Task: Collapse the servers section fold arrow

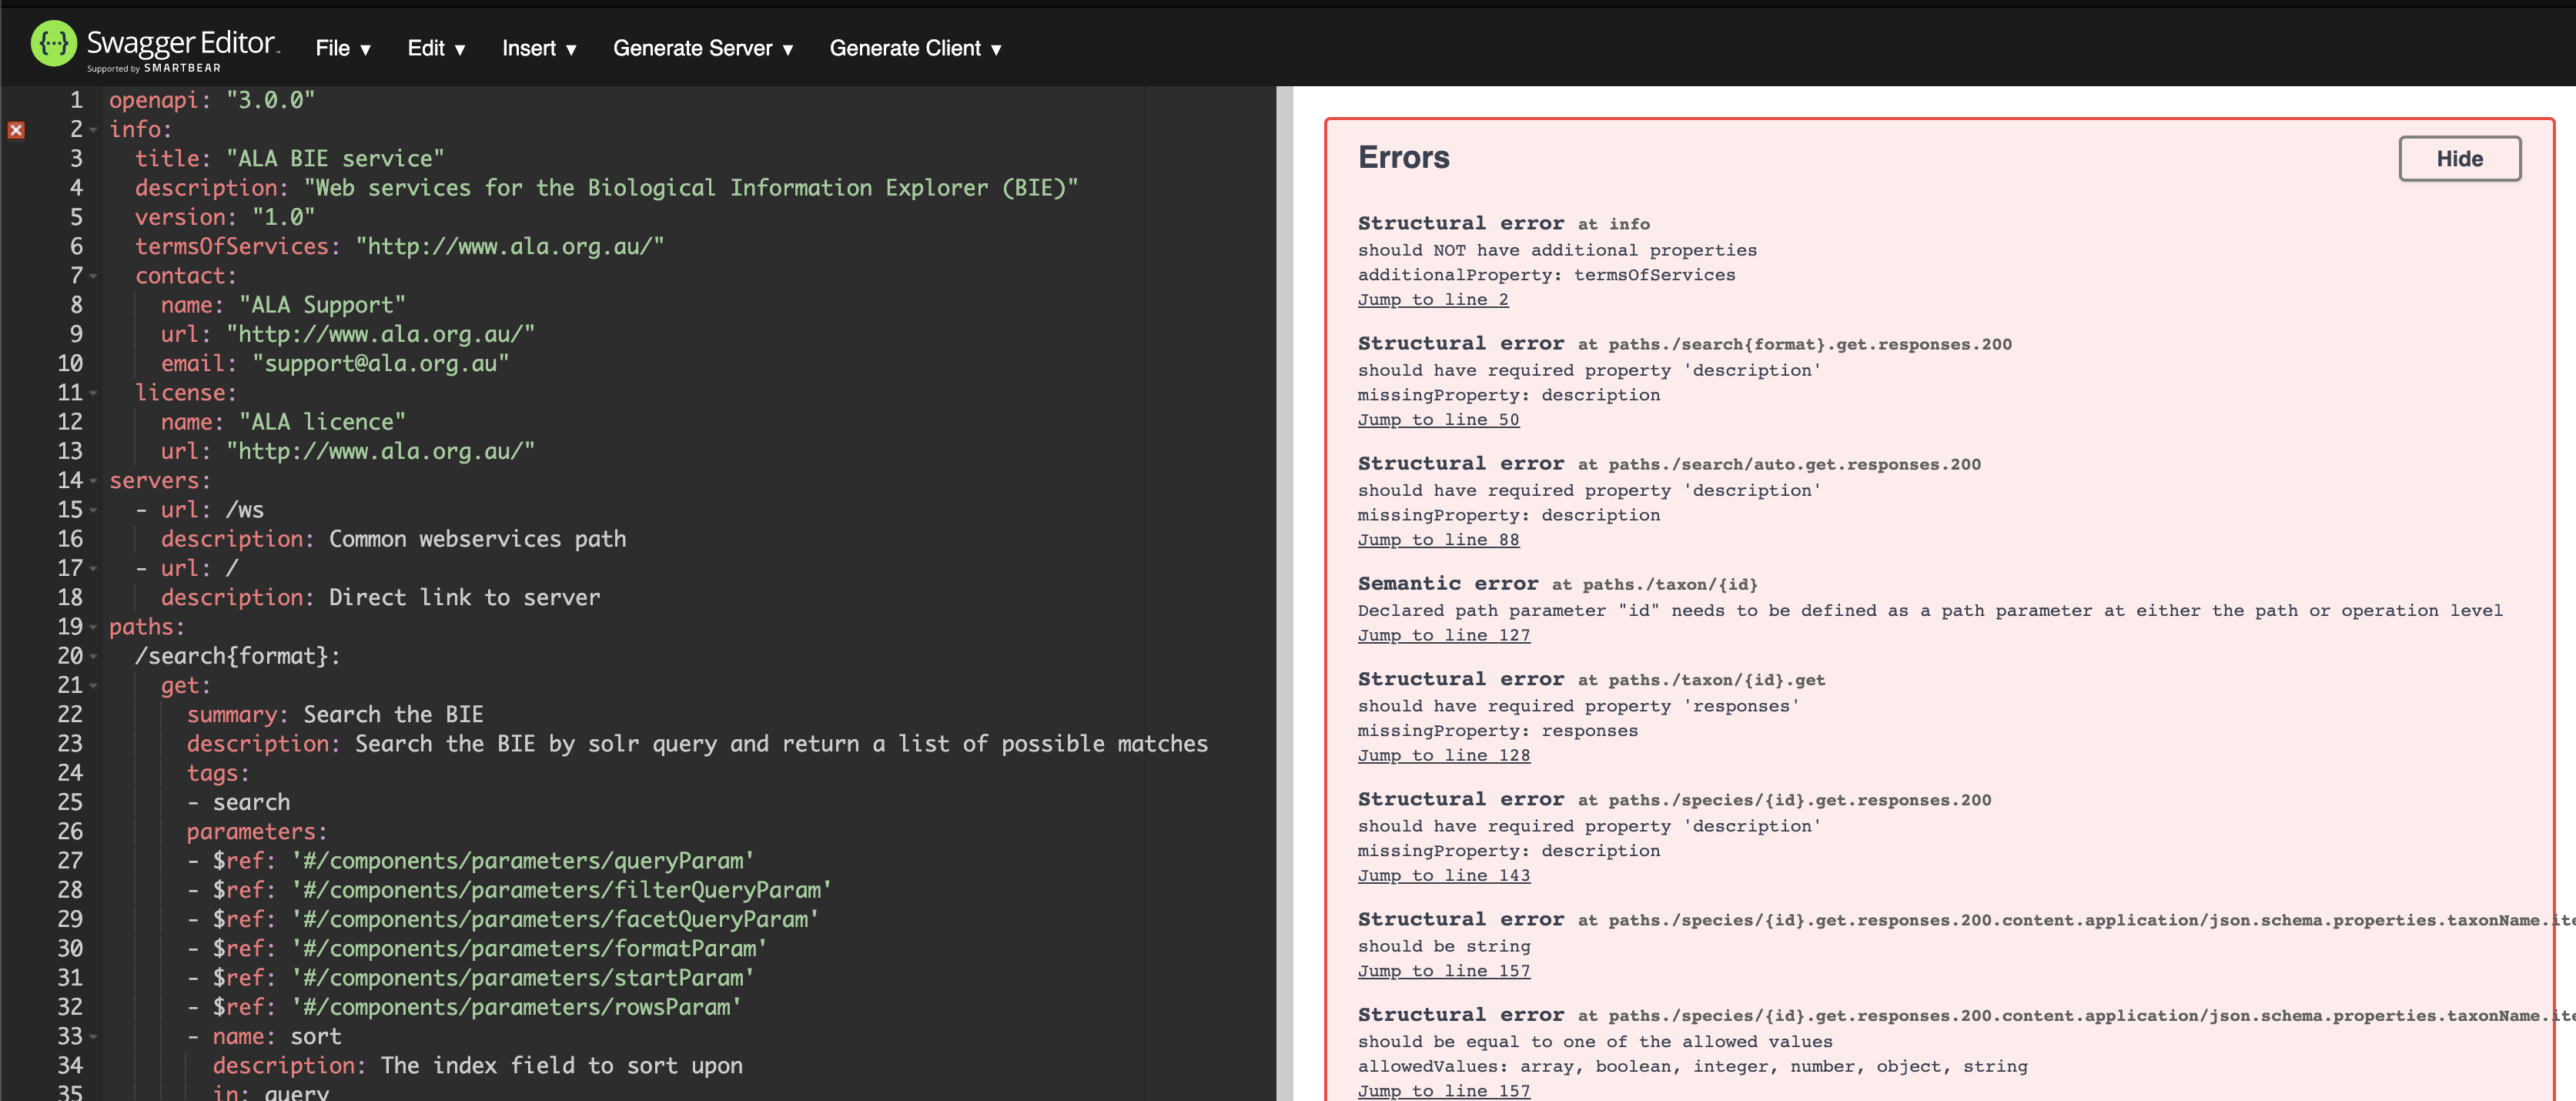Action: tap(92, 481)
